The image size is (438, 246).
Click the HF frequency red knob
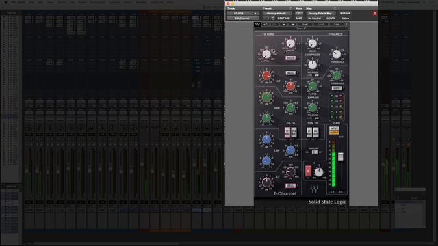290,86
